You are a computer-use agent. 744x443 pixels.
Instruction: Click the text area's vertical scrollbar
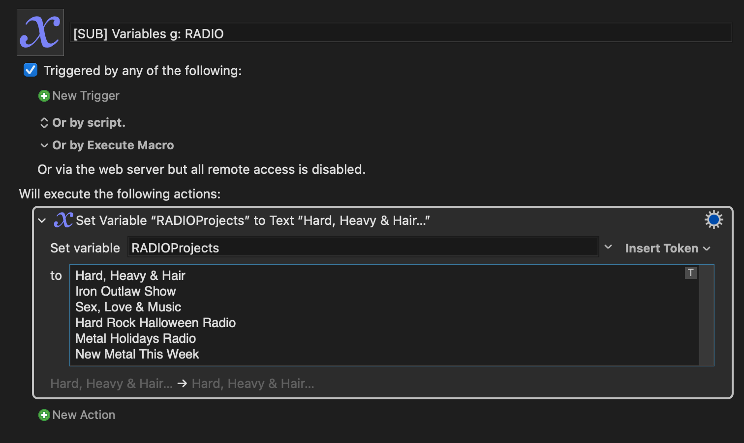(707, 315)
